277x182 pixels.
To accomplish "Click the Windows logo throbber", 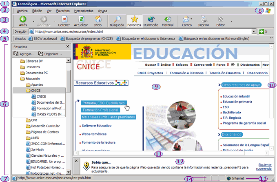I will (x=268, y=11).
